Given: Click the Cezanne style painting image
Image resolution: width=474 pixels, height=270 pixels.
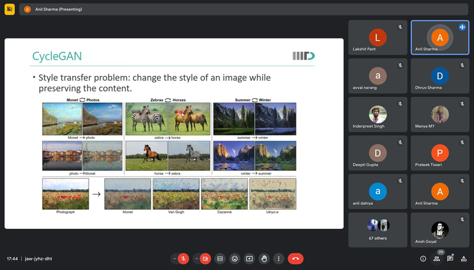Looking at the screenshot, I should click(224, 194).
